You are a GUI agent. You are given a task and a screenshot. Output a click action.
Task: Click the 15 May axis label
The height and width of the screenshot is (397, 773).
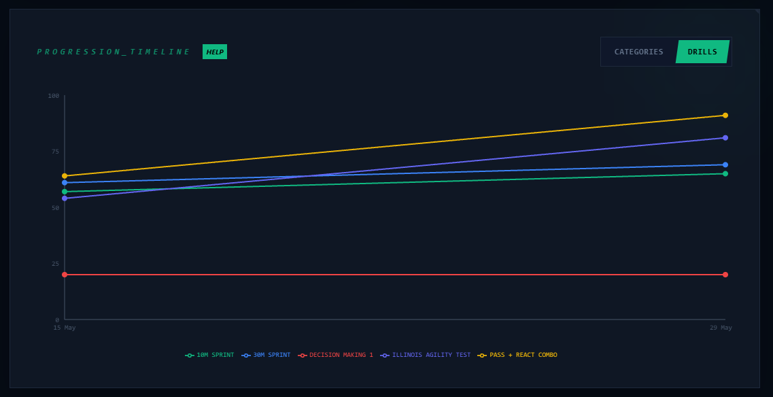pyautogui.click(x=65, y=328)
